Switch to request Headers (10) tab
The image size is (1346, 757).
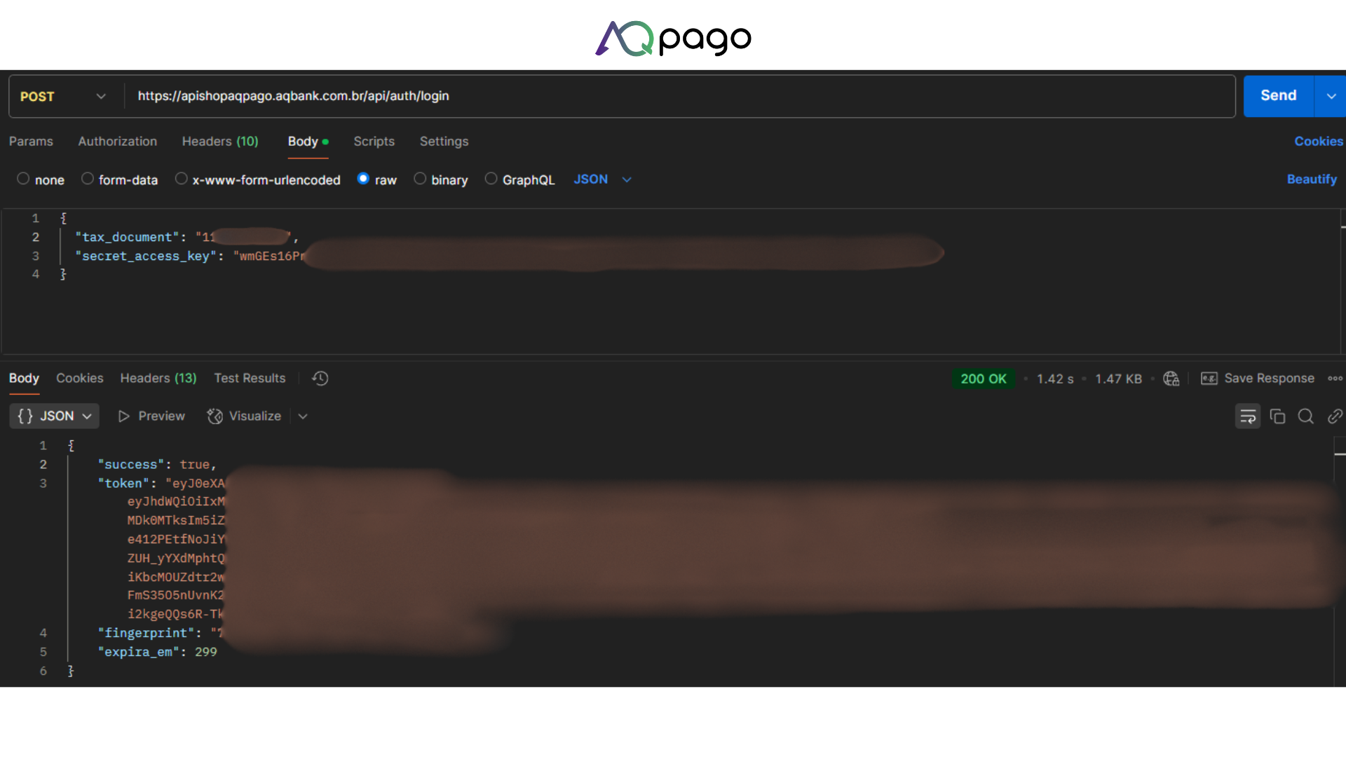click(220, 142)
